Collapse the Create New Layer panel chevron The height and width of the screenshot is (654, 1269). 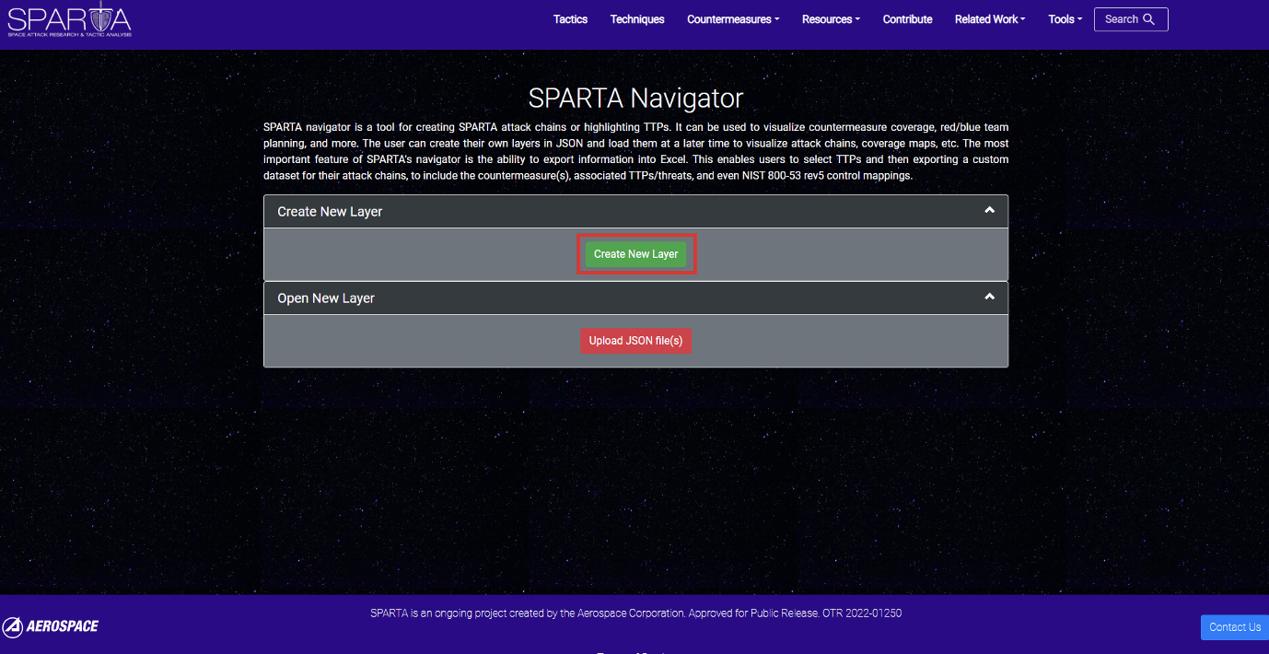pyautogui.click(x=989, y=211)
